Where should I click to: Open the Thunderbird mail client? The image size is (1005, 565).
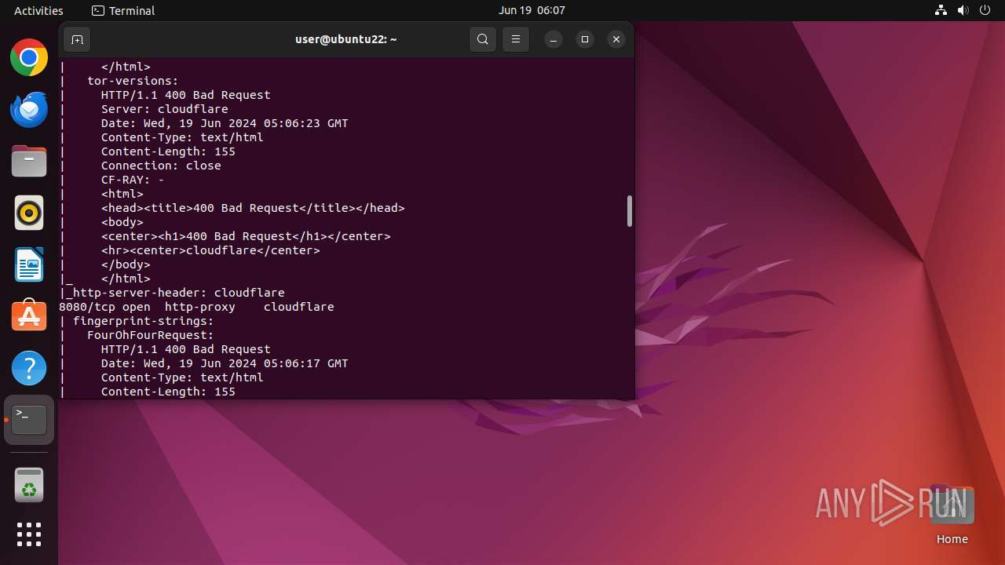pos(29,109)
